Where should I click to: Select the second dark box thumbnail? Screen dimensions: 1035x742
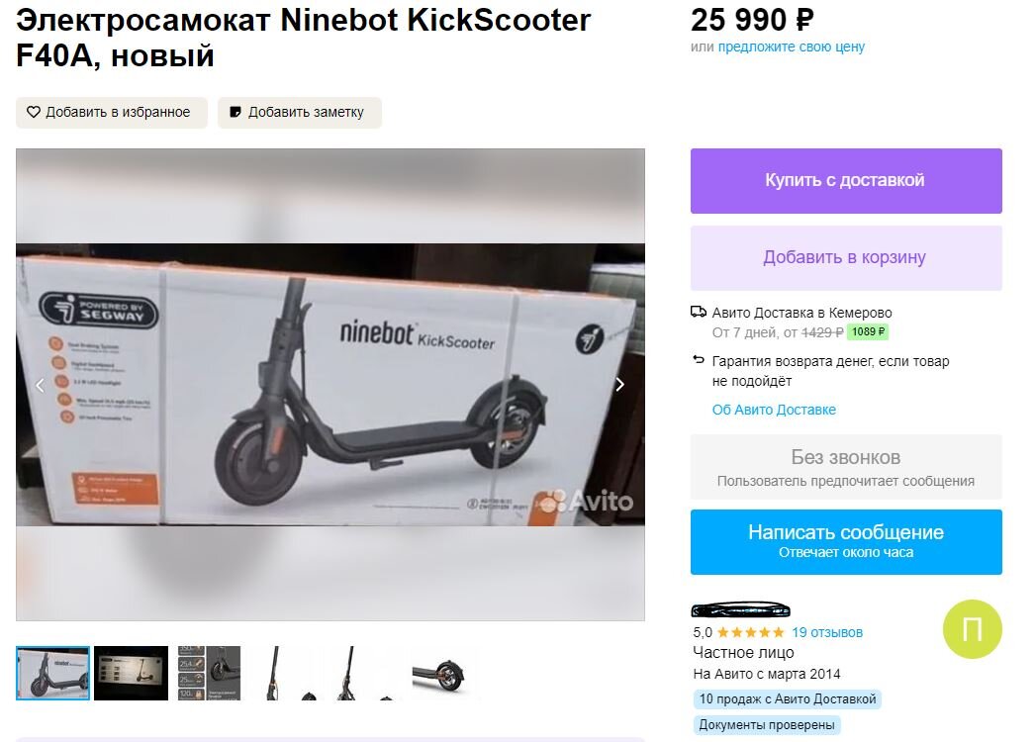(131, 673)
